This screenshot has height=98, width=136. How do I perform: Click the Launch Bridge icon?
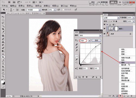pyautogui.click(x=9, y=2)
